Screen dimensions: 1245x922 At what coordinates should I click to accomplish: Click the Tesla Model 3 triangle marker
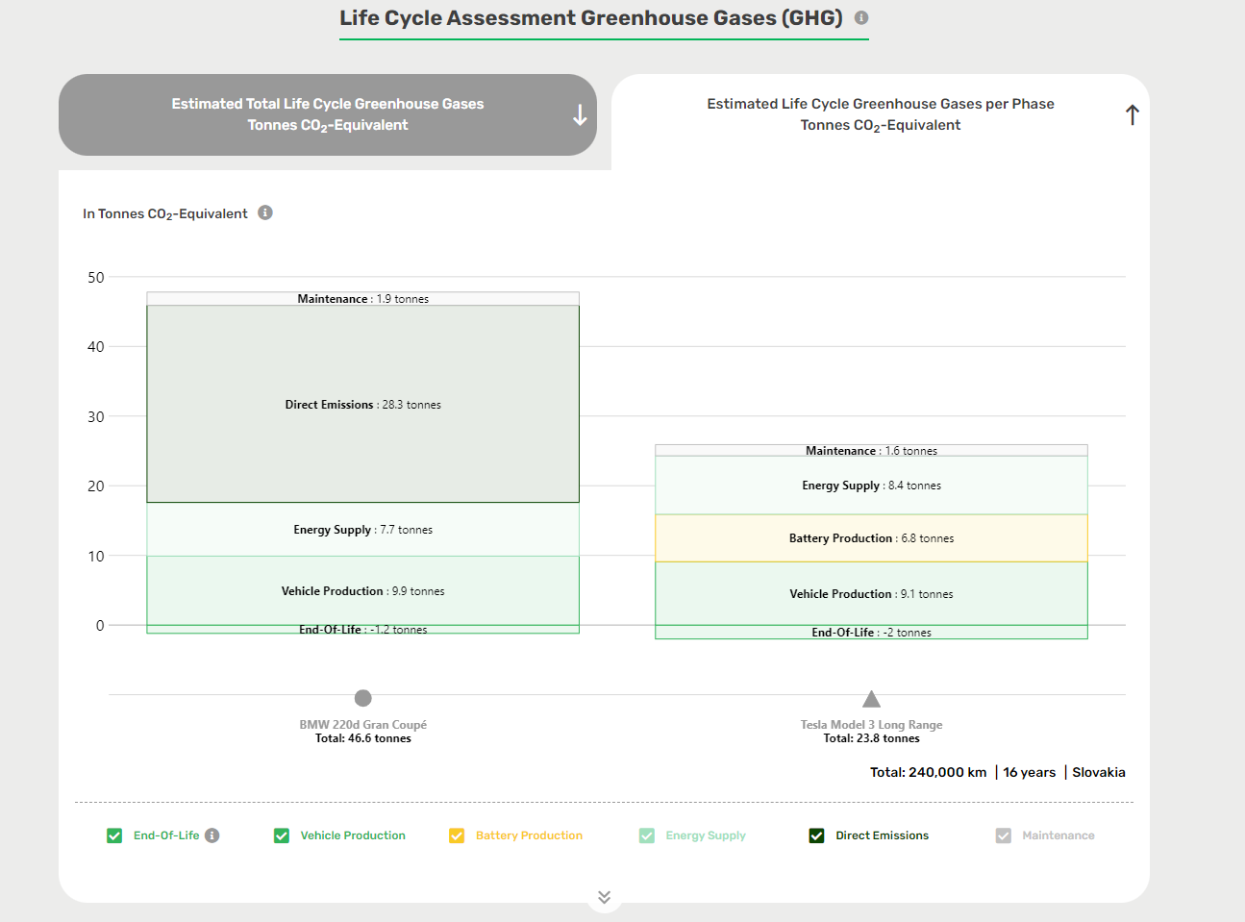tap(871, 699)
